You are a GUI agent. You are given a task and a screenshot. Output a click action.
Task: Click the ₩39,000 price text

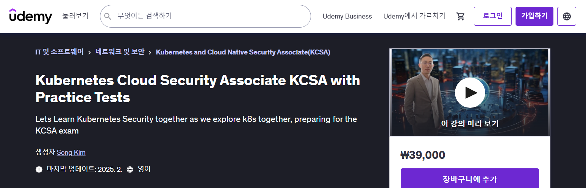point(423,155)
